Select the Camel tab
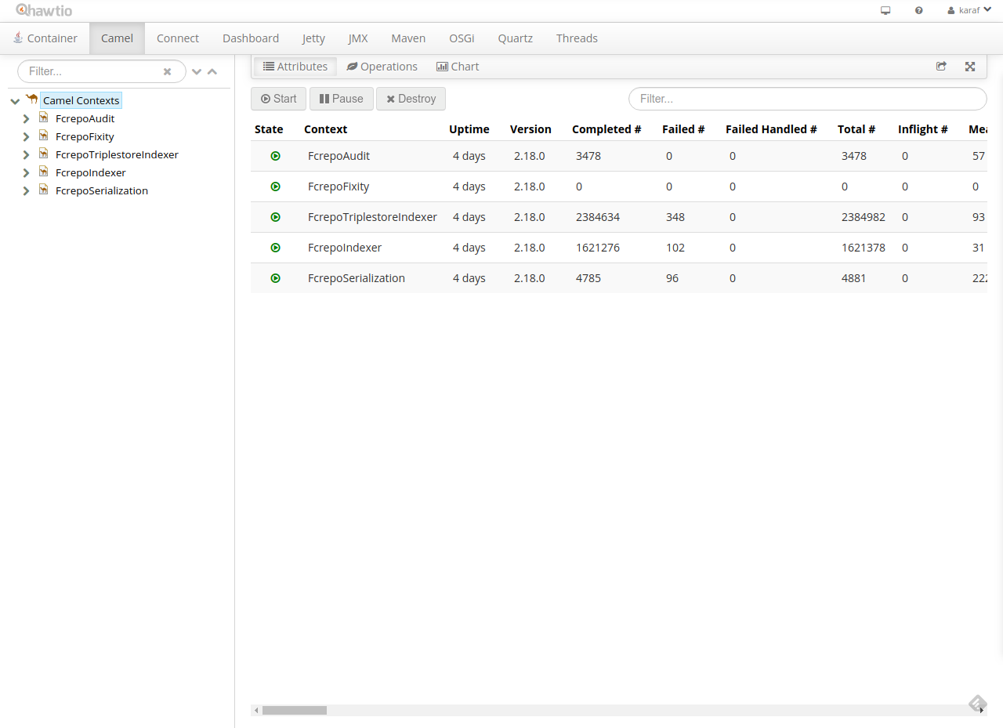The height and width of the screenshot is (728, 1003). [x=117, y=38]
